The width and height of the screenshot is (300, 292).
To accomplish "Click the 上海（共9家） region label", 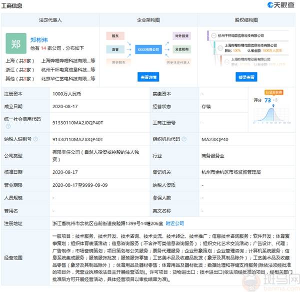I will click(19, 61).
